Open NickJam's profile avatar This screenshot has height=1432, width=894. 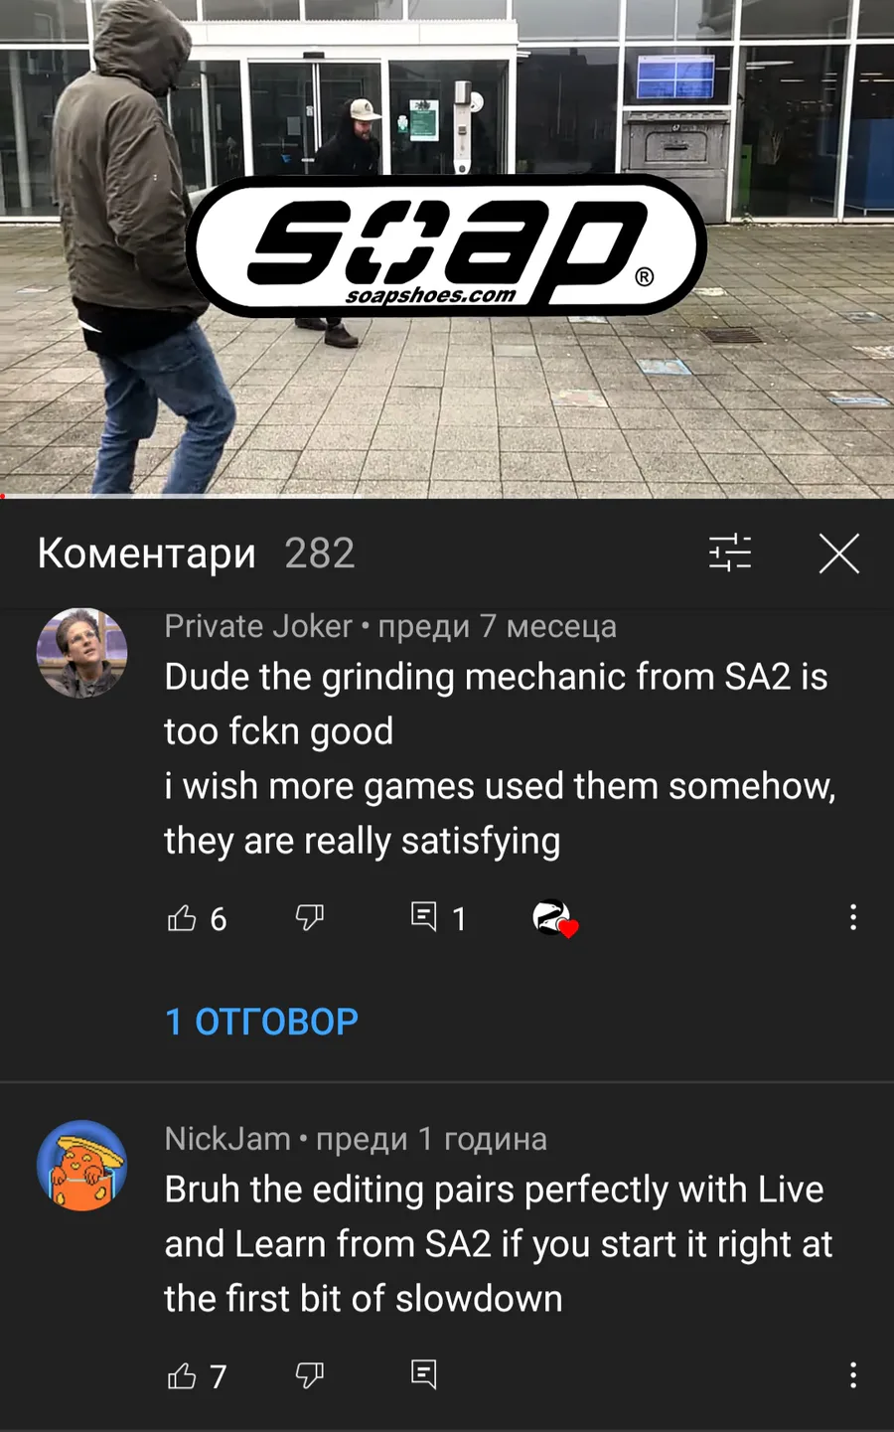(81, 1166)
